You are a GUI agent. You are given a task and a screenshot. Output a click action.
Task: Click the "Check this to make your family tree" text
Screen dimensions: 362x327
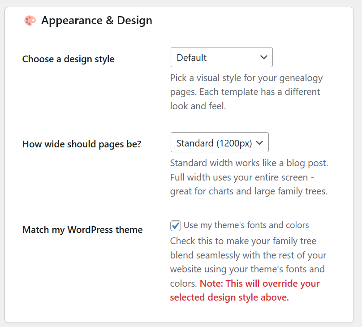[243, 241]
